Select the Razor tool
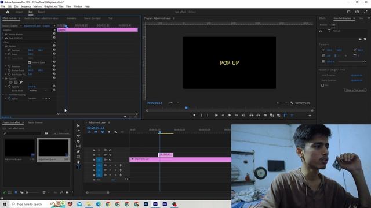 (x=78, y=141)
